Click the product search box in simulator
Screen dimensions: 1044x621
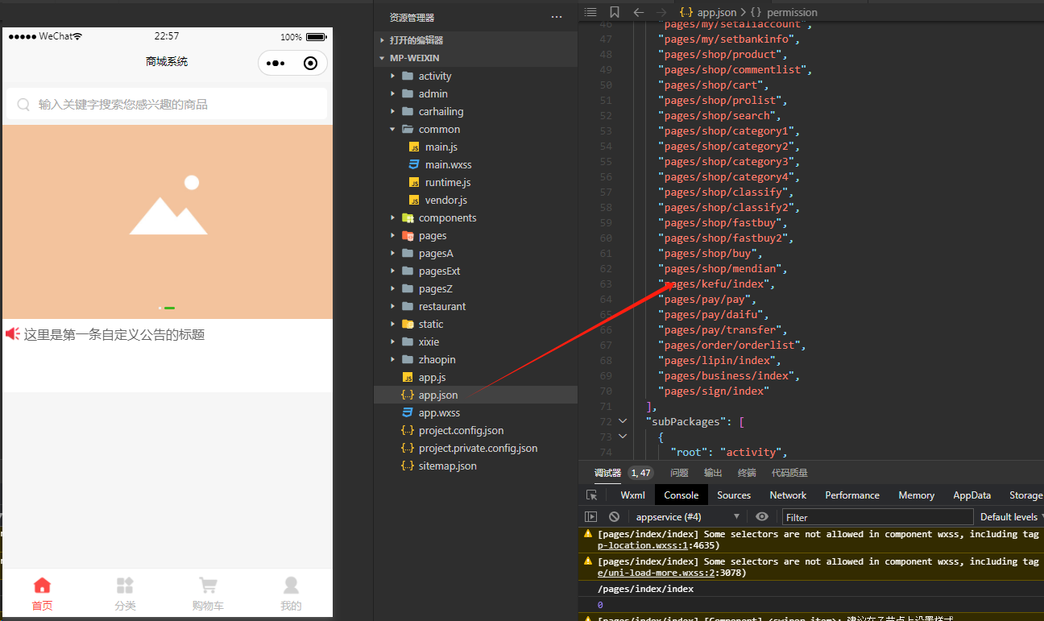coord(168,104)
